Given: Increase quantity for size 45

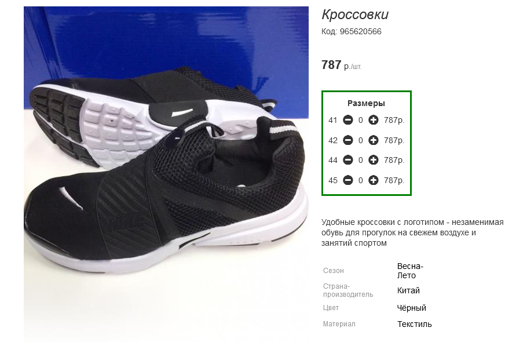Looking at the screenshot, I should click(x=374, y=180).
